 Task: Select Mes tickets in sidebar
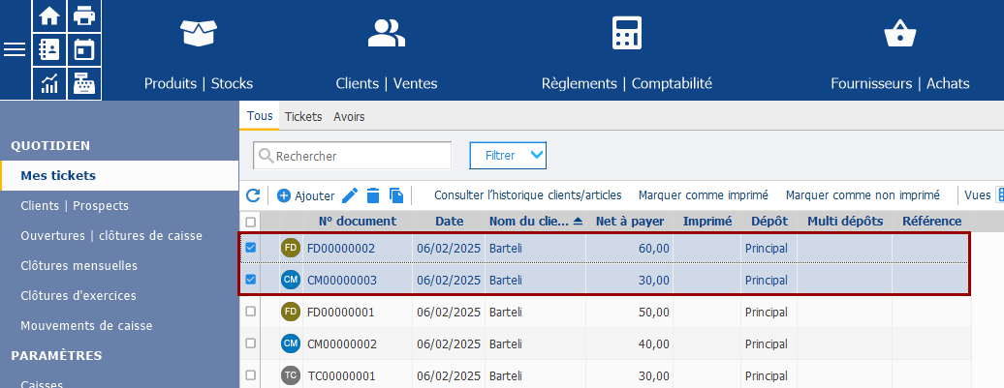[x=120, y=176]
